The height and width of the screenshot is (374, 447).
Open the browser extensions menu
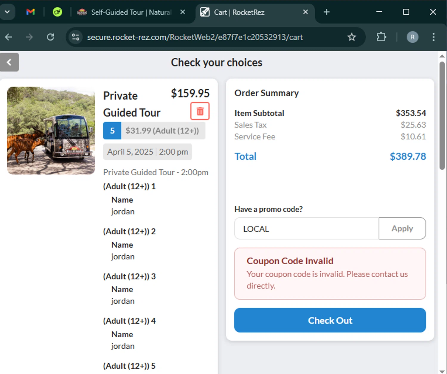tap(381, 37)
